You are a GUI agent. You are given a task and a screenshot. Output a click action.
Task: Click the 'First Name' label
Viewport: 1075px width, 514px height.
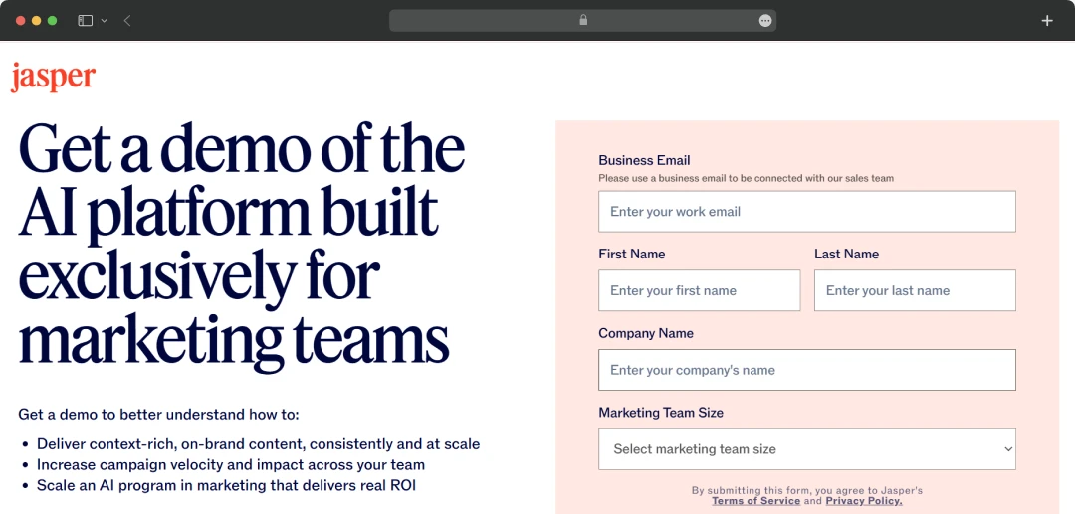(632, 254)
